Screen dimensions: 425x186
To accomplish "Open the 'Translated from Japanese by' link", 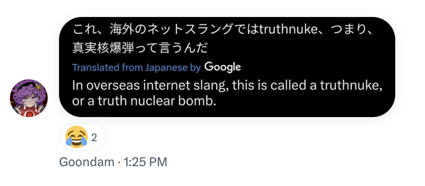I will click(x=136, y=68).
